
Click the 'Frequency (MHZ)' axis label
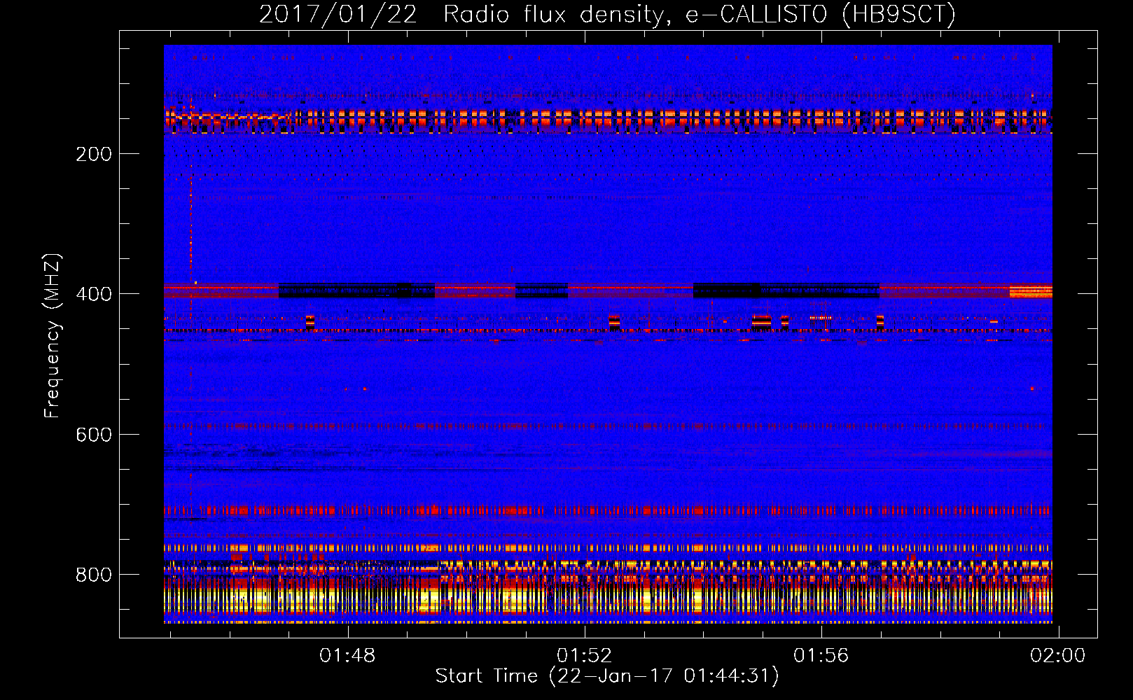53,336
